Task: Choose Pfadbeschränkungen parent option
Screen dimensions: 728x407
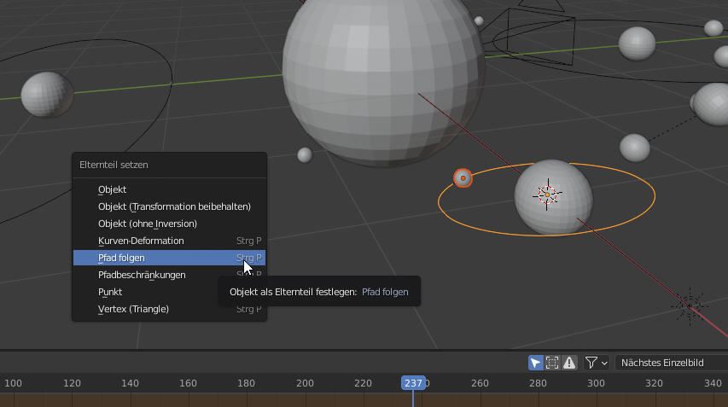Action: coord(170,275)
